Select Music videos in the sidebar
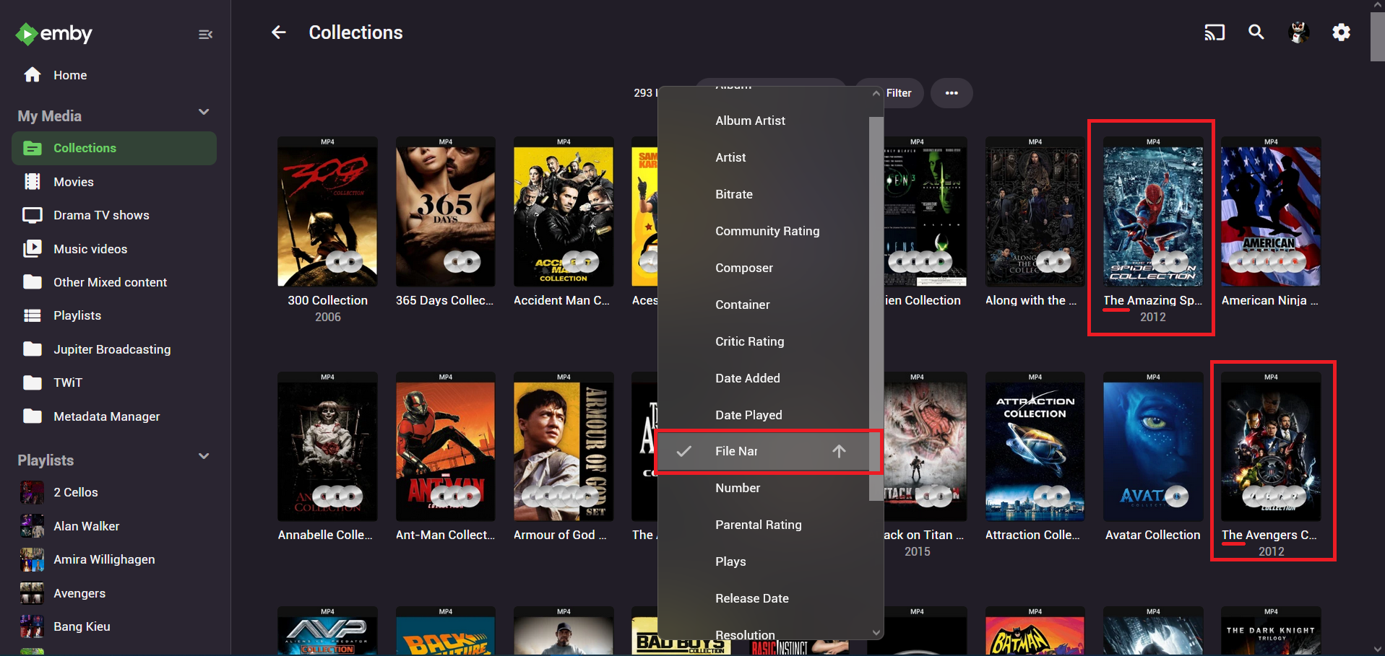 (x=89, y=248)
